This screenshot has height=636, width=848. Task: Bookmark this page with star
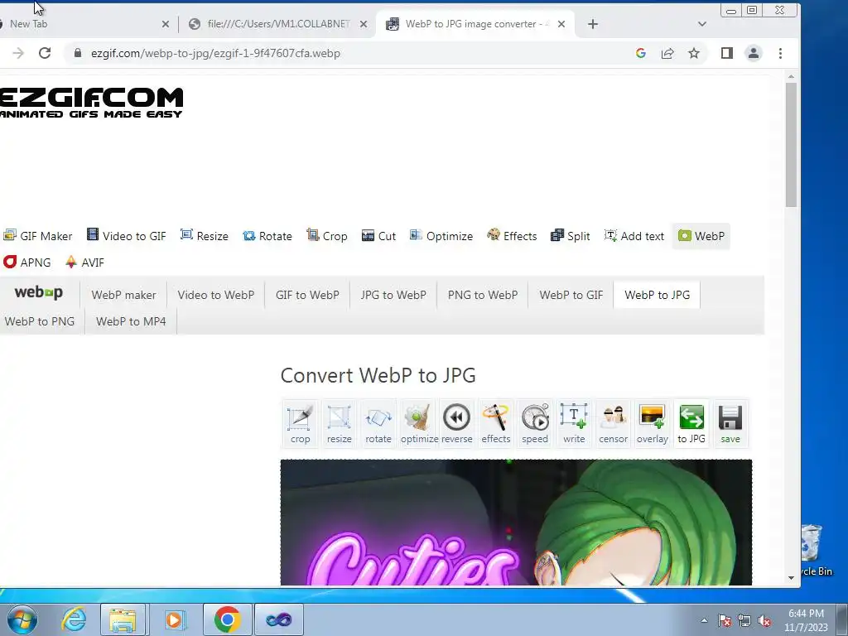694,53
